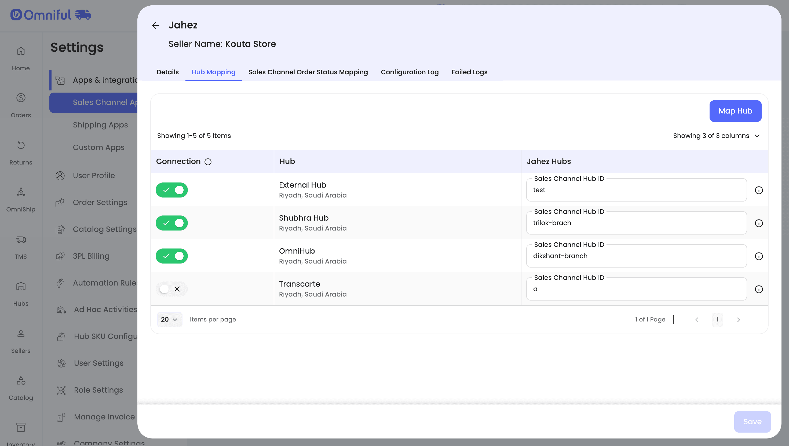
Task: Open the Failed Logs tab
Action: [x=469, y=72]
